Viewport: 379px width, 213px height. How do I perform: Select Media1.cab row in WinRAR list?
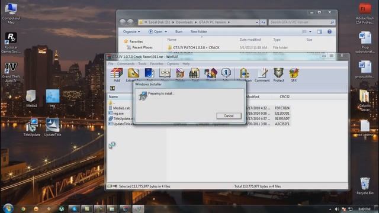pos(199,108)
